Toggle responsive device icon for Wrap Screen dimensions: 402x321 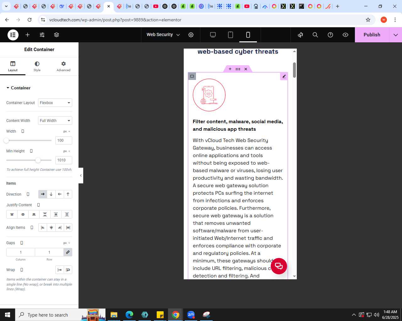[x=22, y=270]
